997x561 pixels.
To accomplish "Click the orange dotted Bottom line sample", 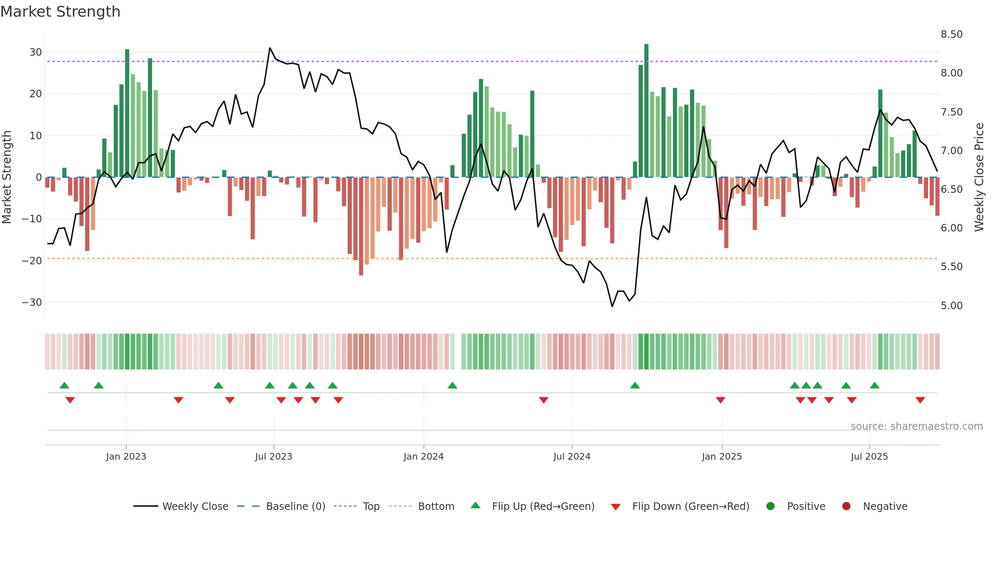I will click(400, 506).
